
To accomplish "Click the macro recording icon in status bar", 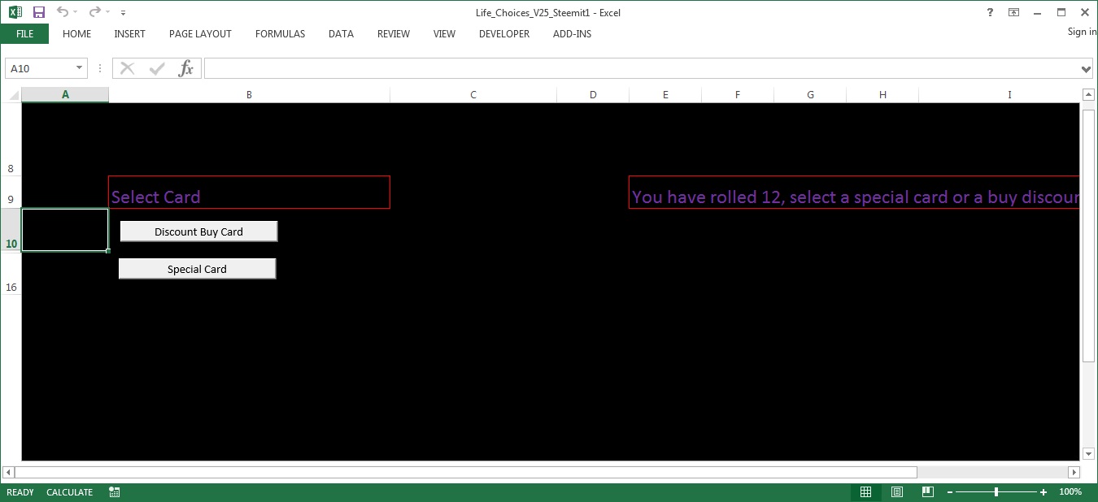I will click(x=114, y=492).
